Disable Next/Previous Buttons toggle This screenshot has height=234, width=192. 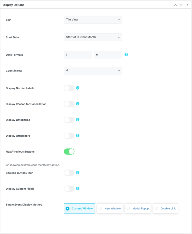click(x=69, y=152)
